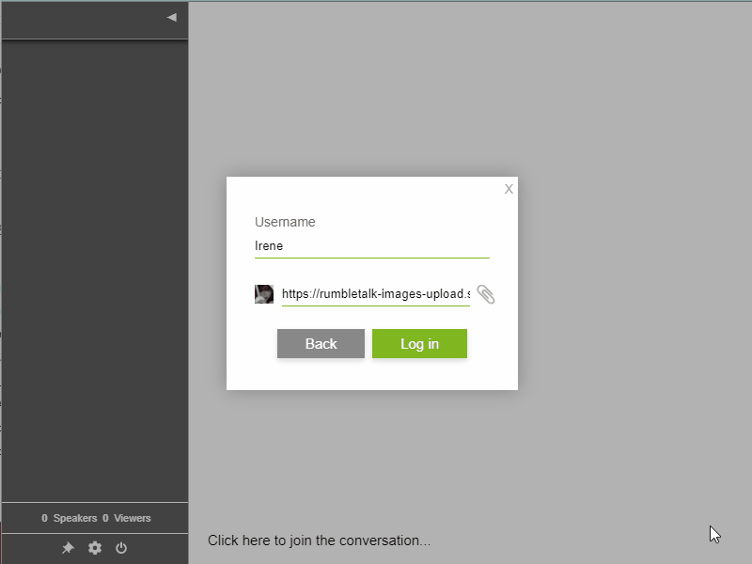This screenshot has width=752, height=564.
Task: Click the pin icon in sidebar footer
Action: click(x=68, y=548)
